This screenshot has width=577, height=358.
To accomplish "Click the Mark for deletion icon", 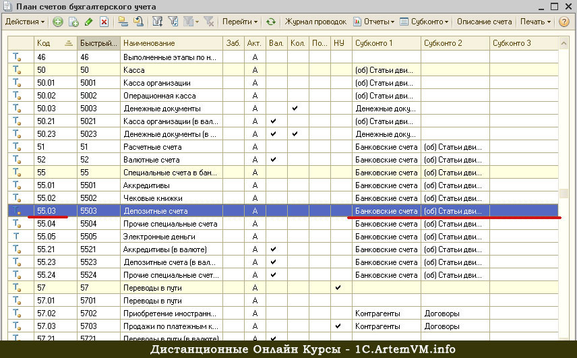I will coord(104,22).
